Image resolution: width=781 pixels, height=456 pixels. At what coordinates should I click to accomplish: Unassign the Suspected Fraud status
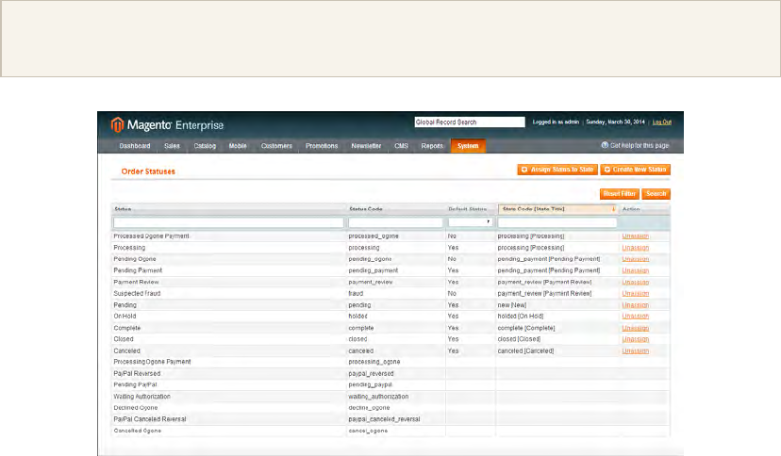636,293
